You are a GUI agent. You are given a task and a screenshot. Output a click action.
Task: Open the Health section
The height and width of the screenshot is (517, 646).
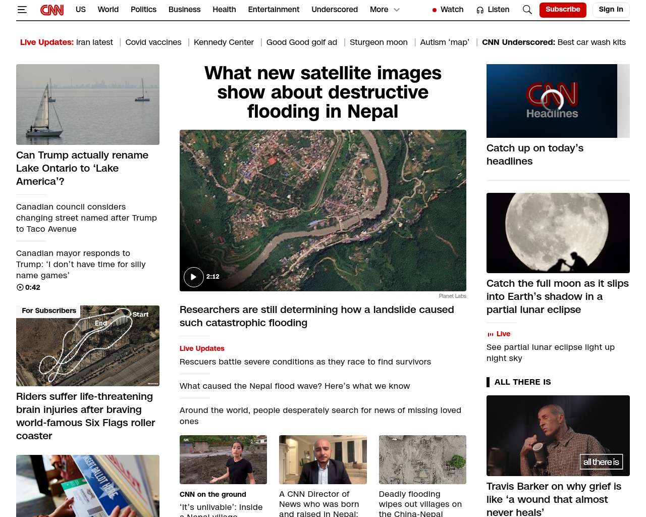coord(224,10)
